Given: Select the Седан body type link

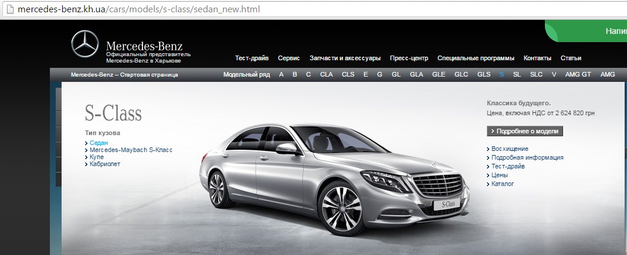Looking at the screenshot, I should pyautogui.click(x=99, y=143).
